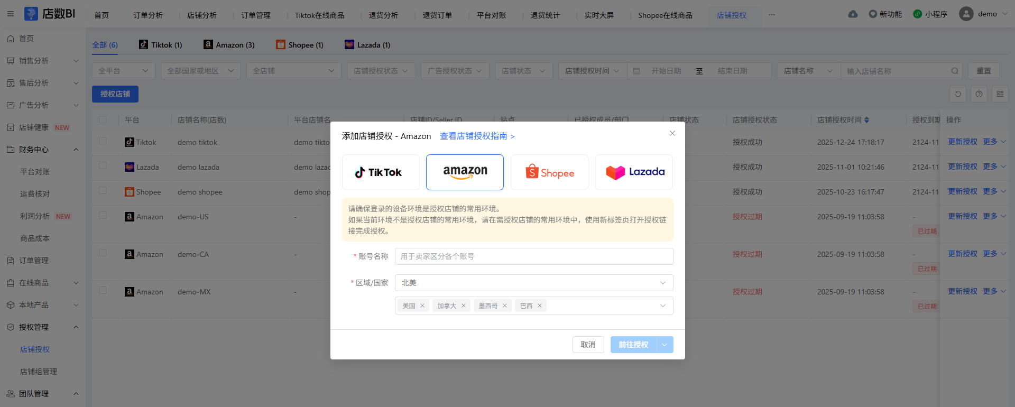Remove the 墨西哥 country tag
Screen dimensions: 1015x407
[505, 306]
